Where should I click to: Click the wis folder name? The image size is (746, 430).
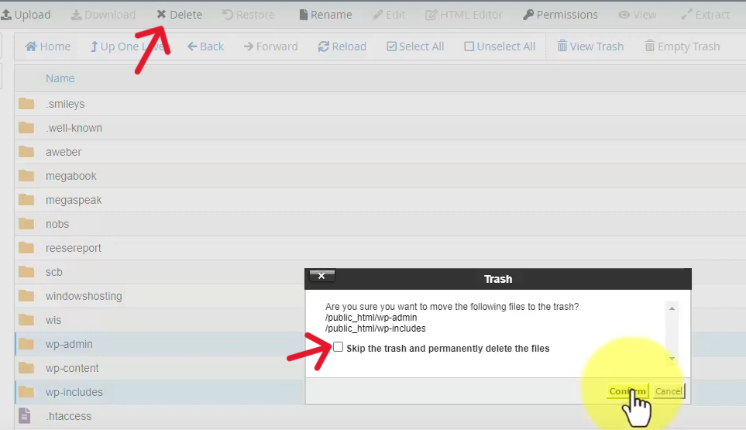point(53,320)
